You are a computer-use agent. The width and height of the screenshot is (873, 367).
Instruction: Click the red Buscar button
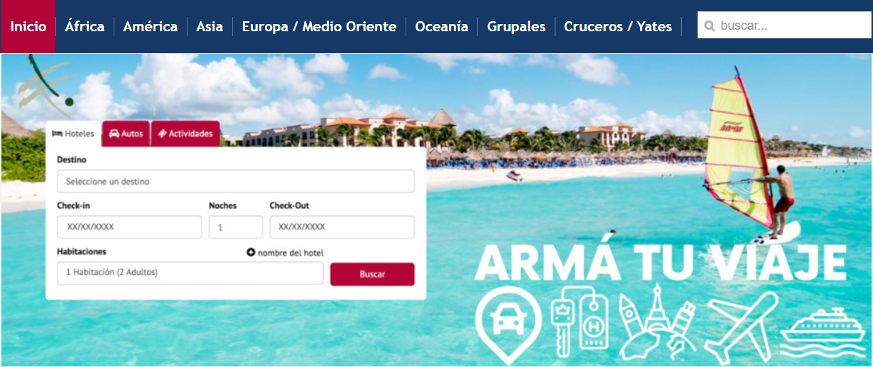[372, 274]
